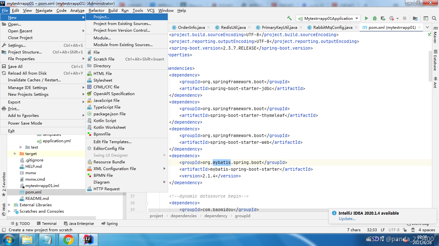Close the RedisUtil.java tab
The image size is (439, 246).
coord(249,28)
